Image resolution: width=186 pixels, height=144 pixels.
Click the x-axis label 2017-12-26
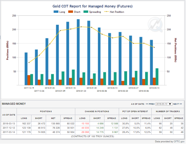click(39, 91)
